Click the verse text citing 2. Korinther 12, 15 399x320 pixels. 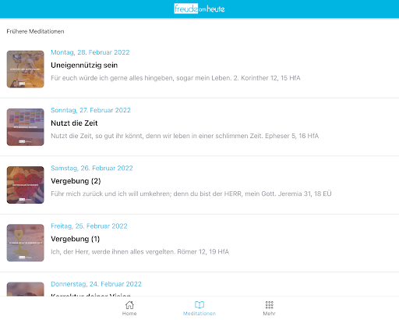(175, 78)
